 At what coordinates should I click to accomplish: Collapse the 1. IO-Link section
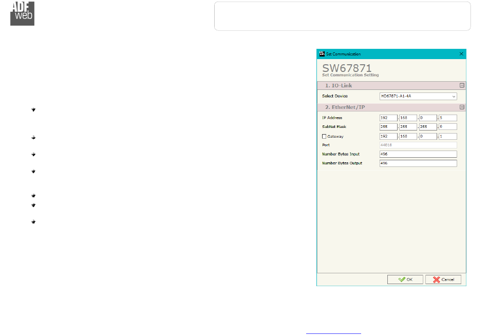coord(462,85)
